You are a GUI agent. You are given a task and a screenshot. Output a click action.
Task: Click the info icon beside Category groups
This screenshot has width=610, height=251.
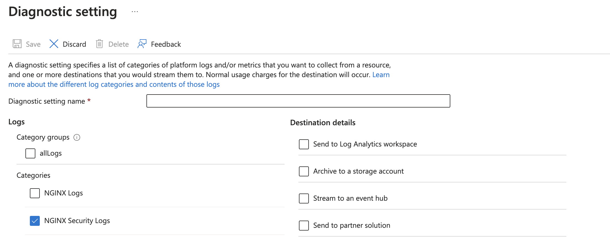(77, 137)
